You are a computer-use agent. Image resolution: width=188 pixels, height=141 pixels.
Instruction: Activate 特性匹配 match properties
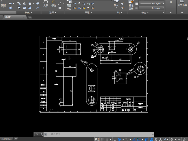click(131, 5)
